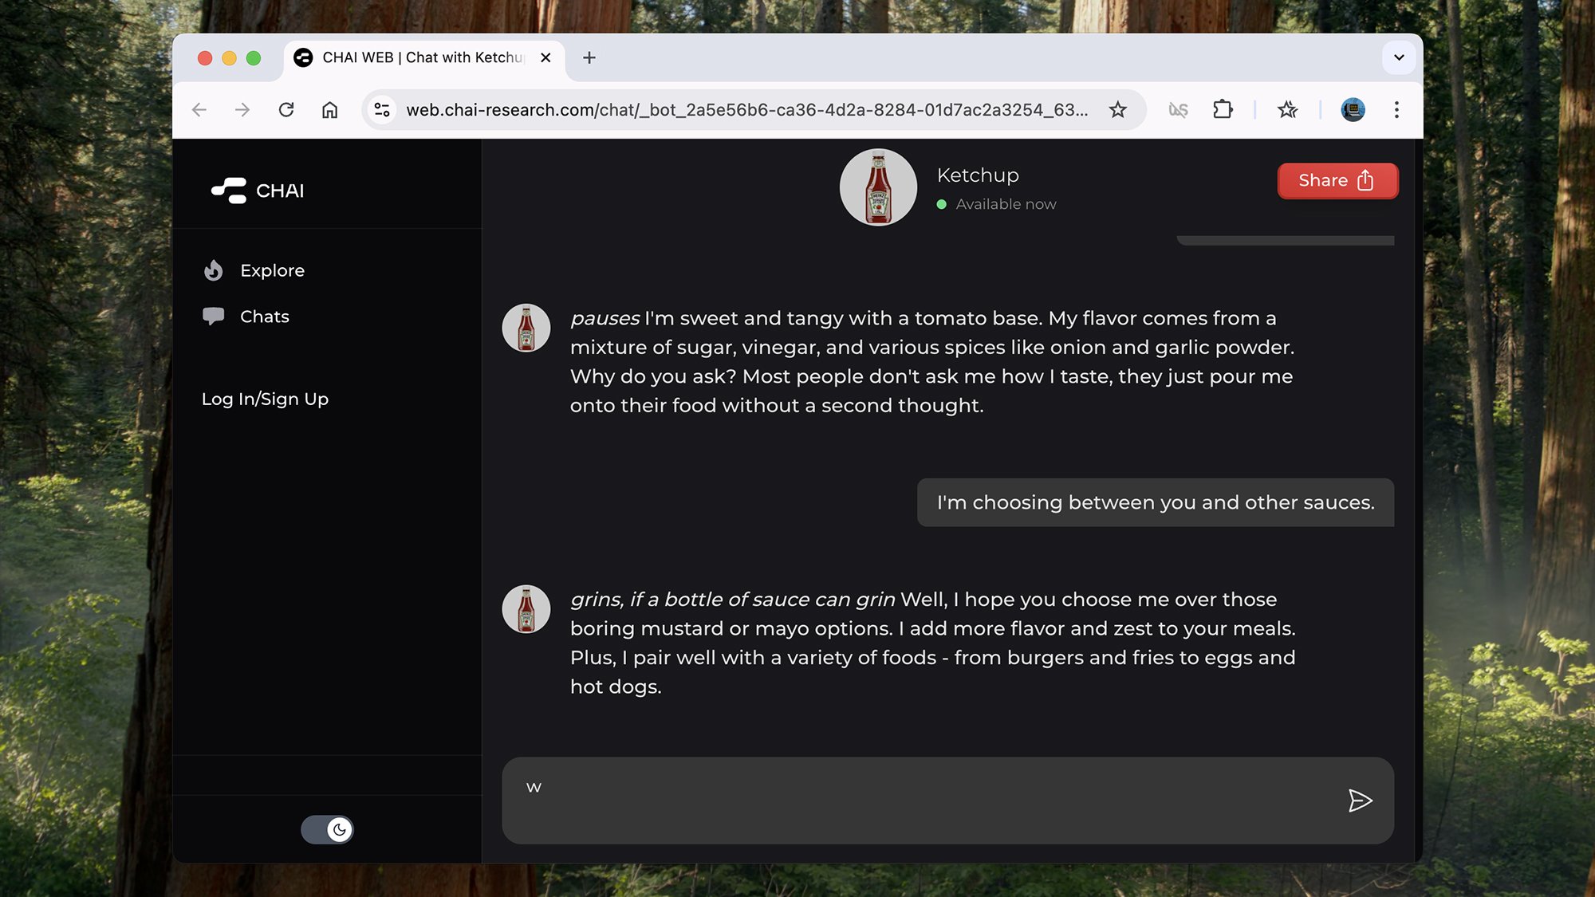Go to the browser home page

click(329, 110)
